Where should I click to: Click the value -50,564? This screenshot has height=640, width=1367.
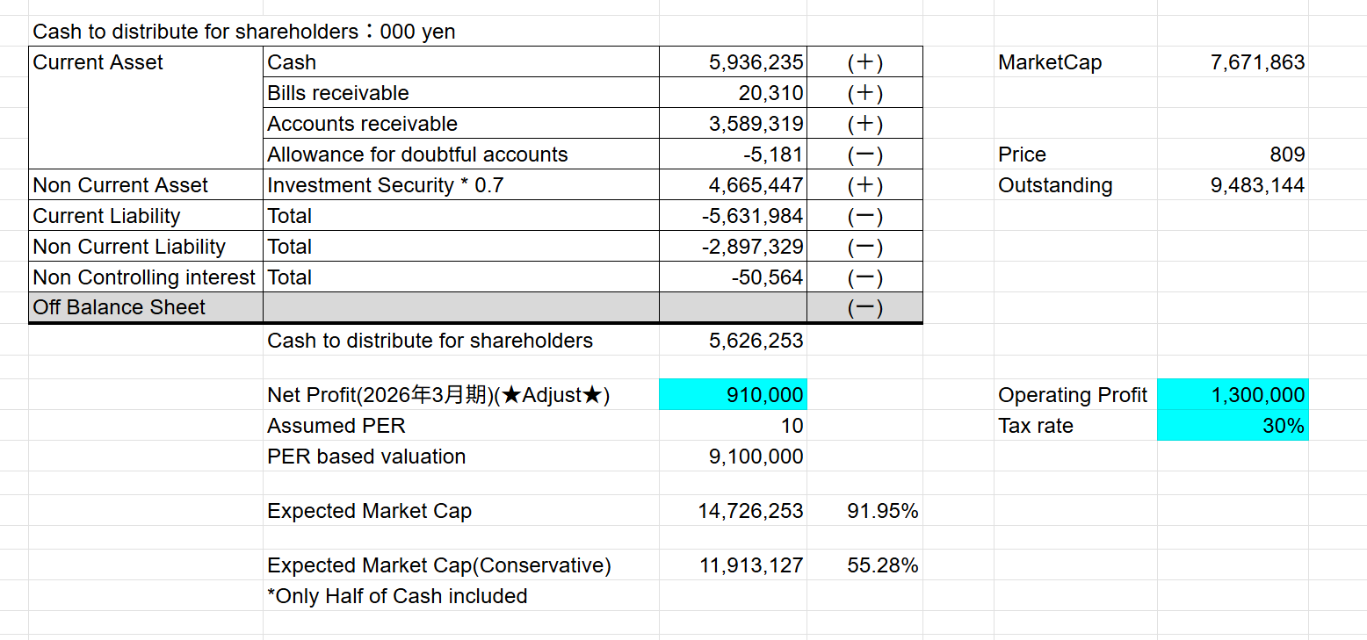[x=733, y=277]
